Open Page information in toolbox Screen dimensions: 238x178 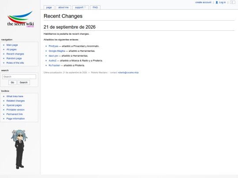[15, 119]
